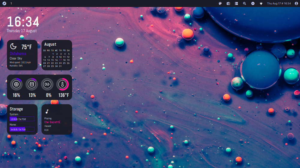Click "the GazettE" artist name

(52, 122)
